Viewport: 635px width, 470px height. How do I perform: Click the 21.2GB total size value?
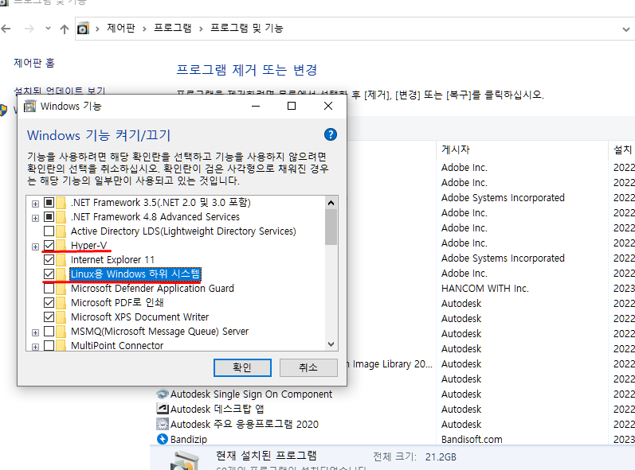441,457
